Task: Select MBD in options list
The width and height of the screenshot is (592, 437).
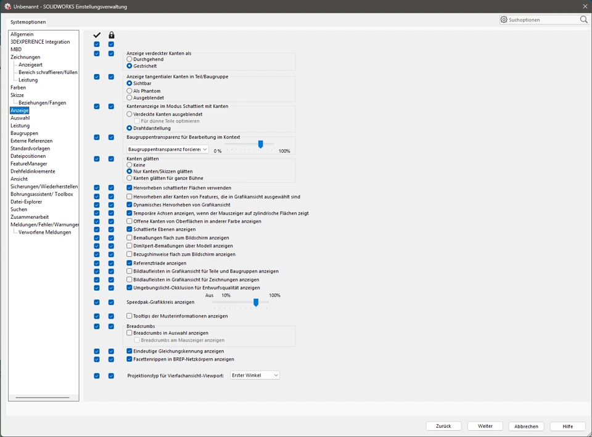Action: (x=16, y=49)
